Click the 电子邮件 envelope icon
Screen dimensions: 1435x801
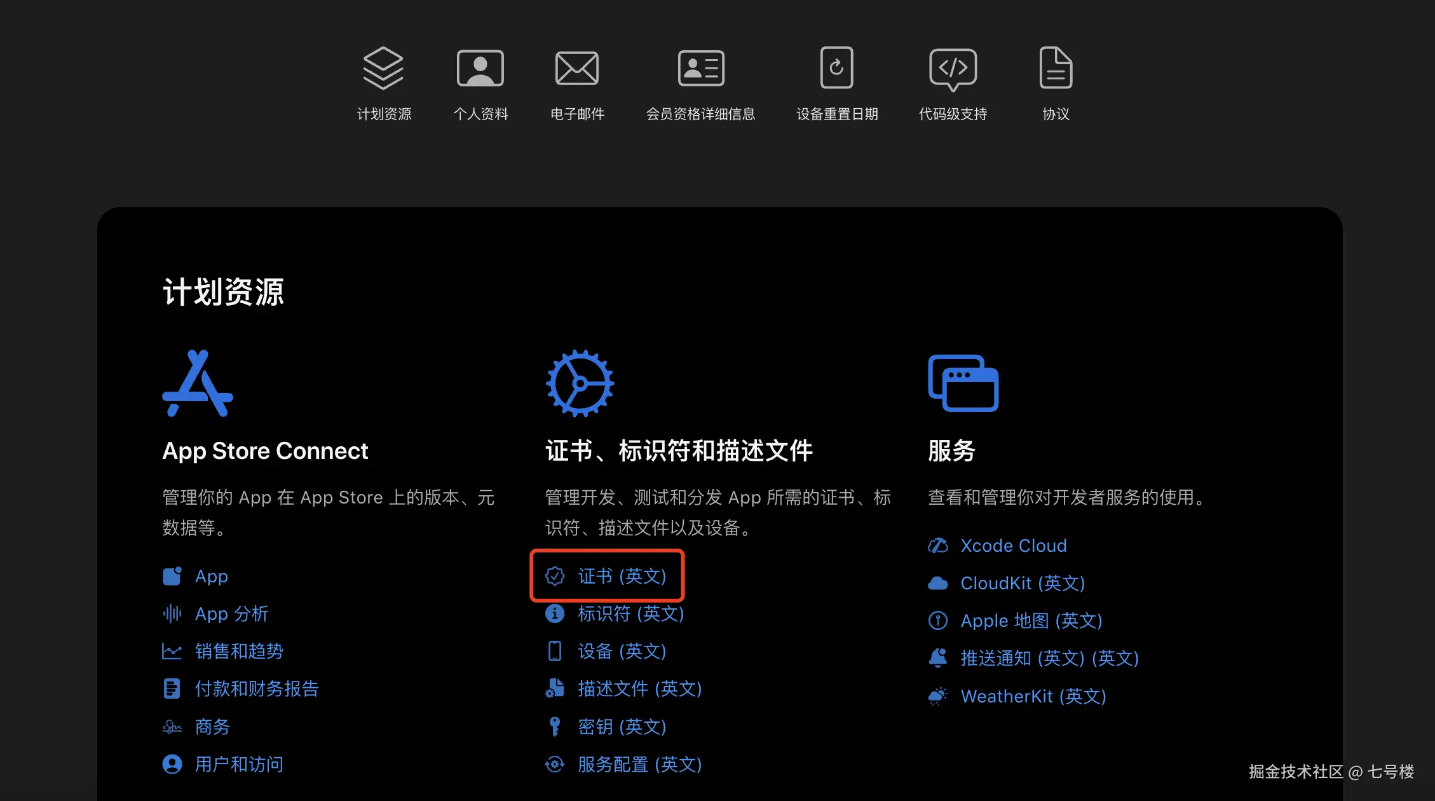(x=576, y=68)
